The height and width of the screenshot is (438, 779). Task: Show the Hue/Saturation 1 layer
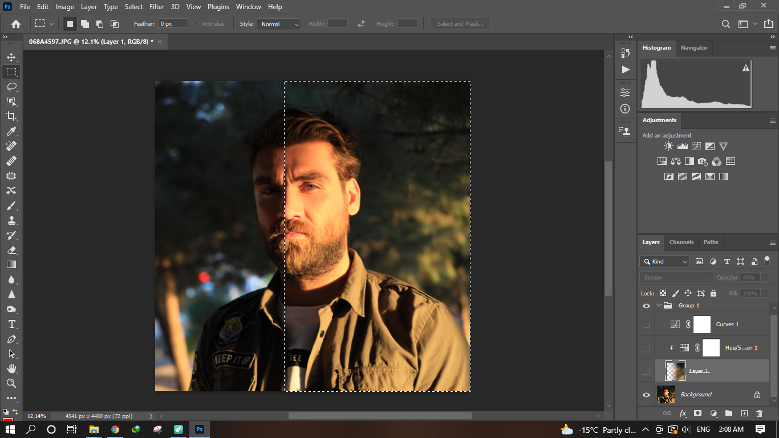pos(646,347)
